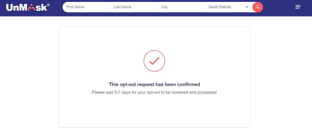
Task: Click the registered trademark symbol by logo
Action: click(48, 5)
